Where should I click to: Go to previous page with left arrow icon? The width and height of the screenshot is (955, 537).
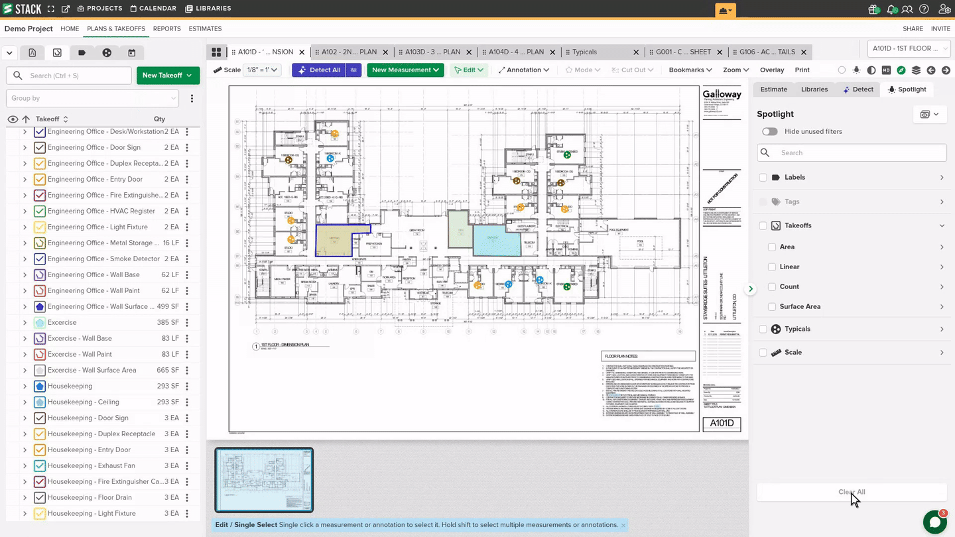931,70
